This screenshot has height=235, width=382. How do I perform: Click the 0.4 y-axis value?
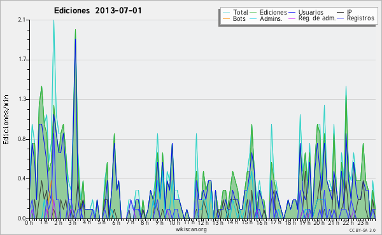coord(22,179)
